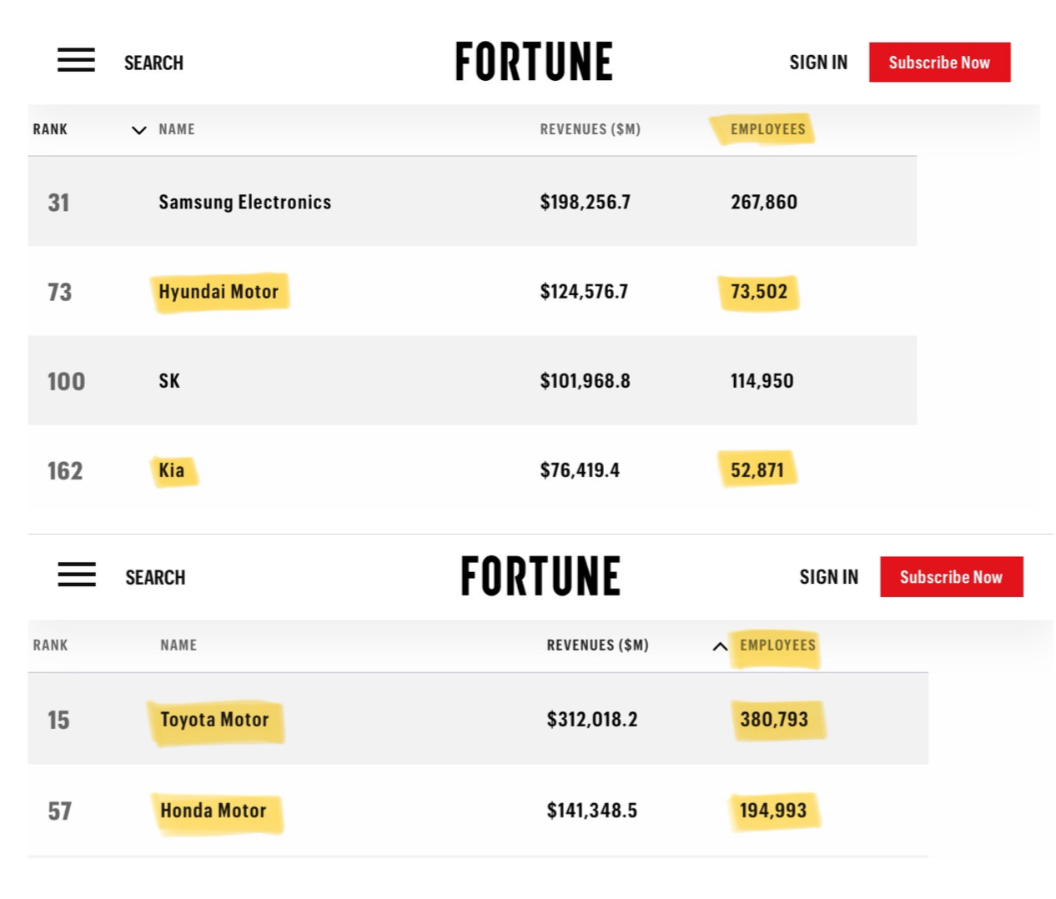Open Toyota Motor company entry

click(x=214, y=720)
